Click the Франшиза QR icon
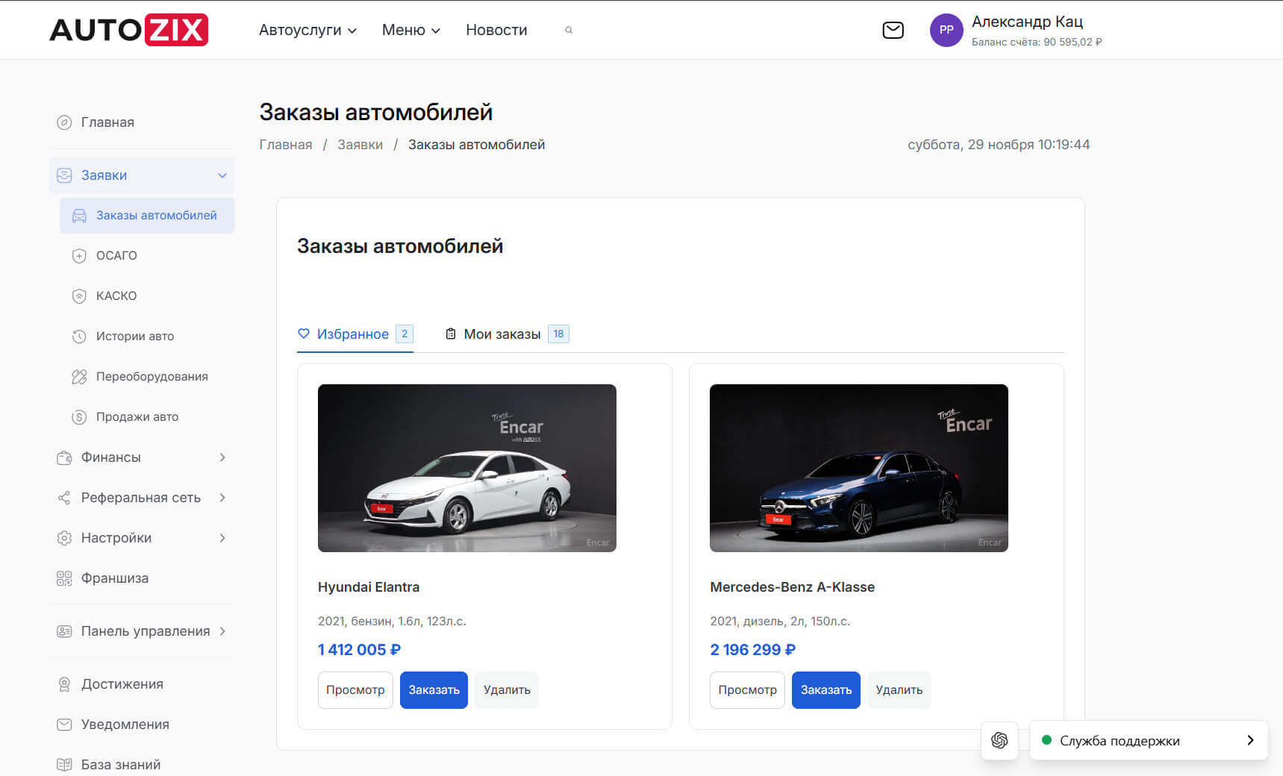Screen dimensions: 1283x776 (64, 578)
